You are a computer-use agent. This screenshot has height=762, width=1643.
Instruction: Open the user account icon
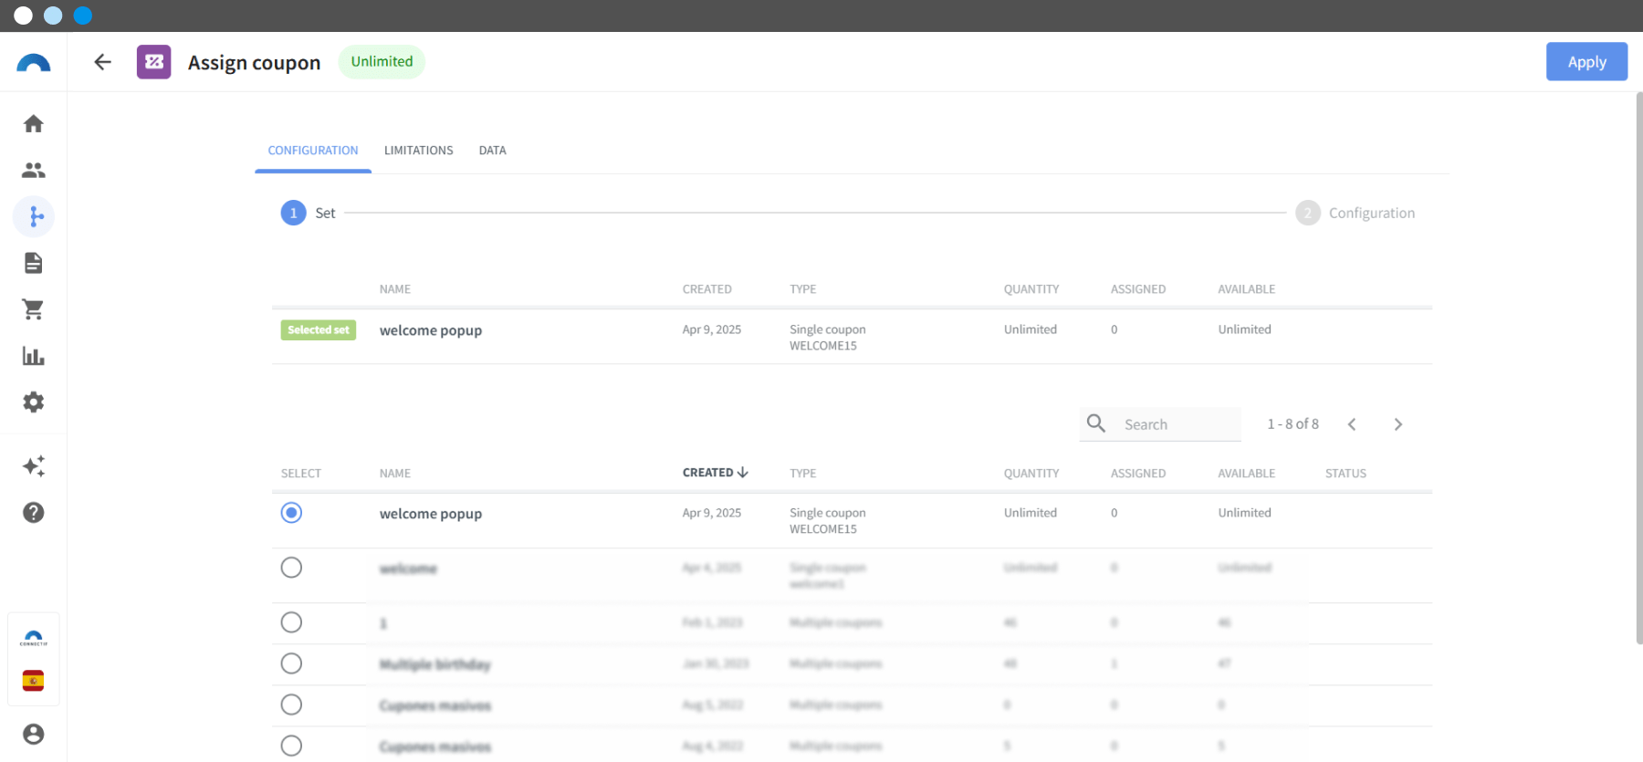pyautogui.click(x=34, y=735)
